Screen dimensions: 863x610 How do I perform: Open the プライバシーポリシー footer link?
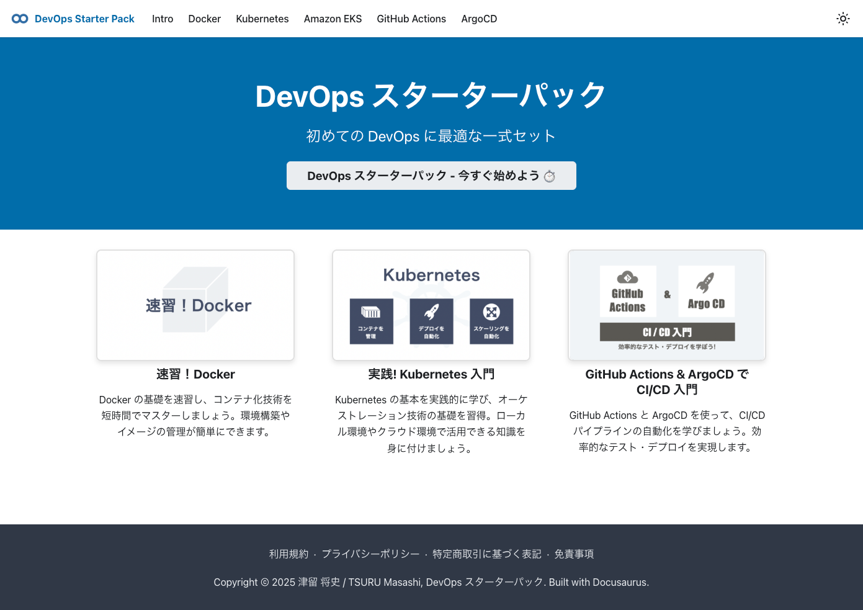pos(370,554)
